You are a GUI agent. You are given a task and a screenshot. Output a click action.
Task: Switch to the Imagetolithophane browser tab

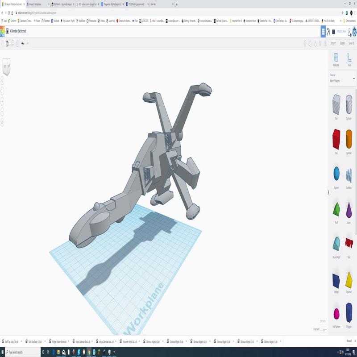(38, 4)
